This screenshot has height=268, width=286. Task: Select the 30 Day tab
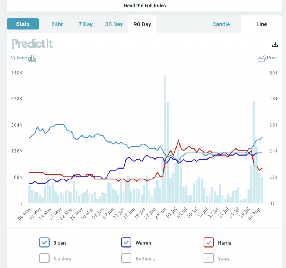tap(114, 24)
